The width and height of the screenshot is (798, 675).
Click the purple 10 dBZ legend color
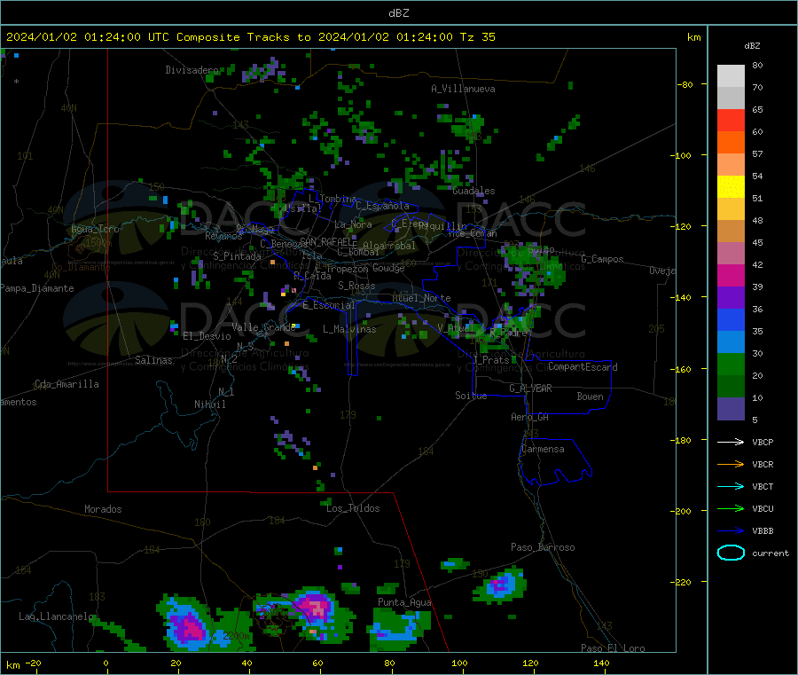coord(731,409)
